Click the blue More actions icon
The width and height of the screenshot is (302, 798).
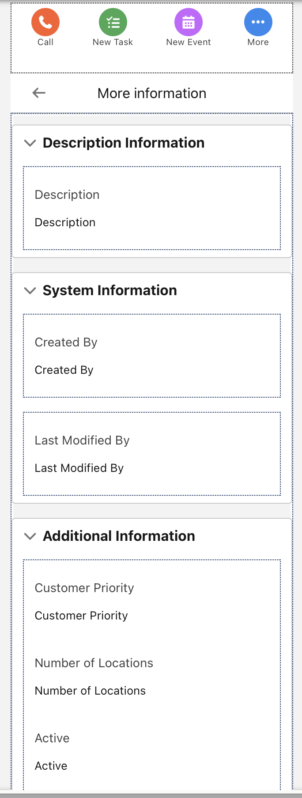pyautogui.click(x=258, y=22)
